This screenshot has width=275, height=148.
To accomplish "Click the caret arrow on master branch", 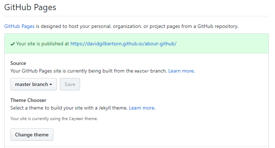I will 51,85.
